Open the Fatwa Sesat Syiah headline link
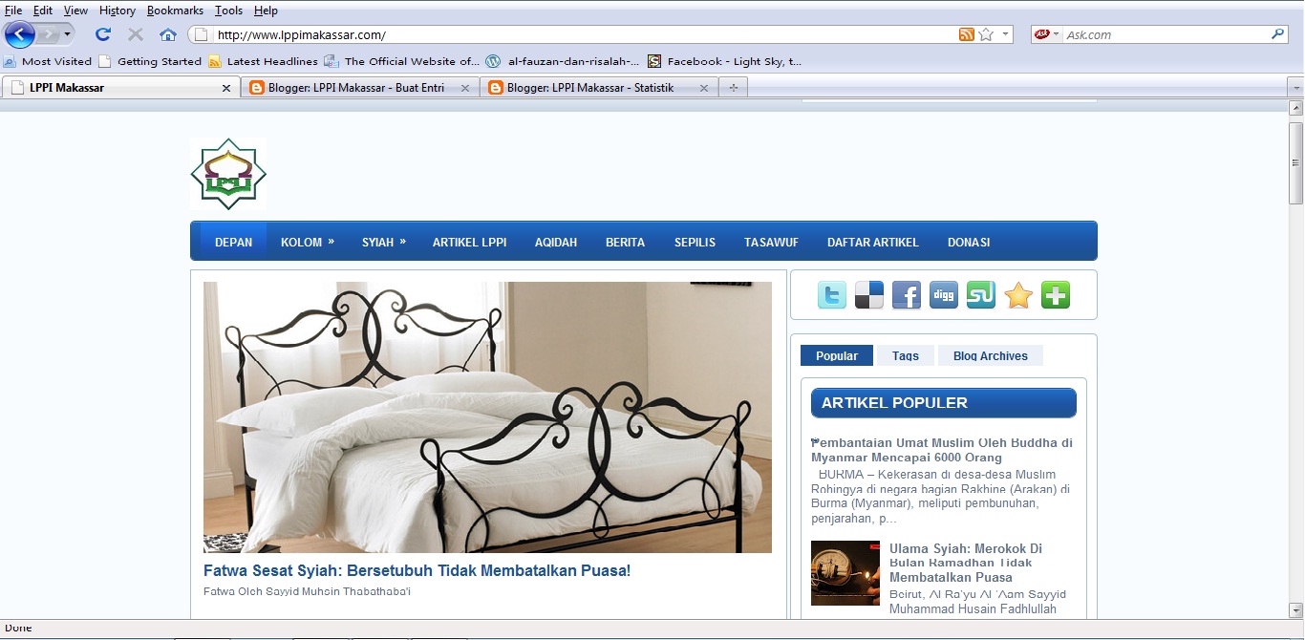This screenshot has width=1305, height=640. tap(417, 570)
